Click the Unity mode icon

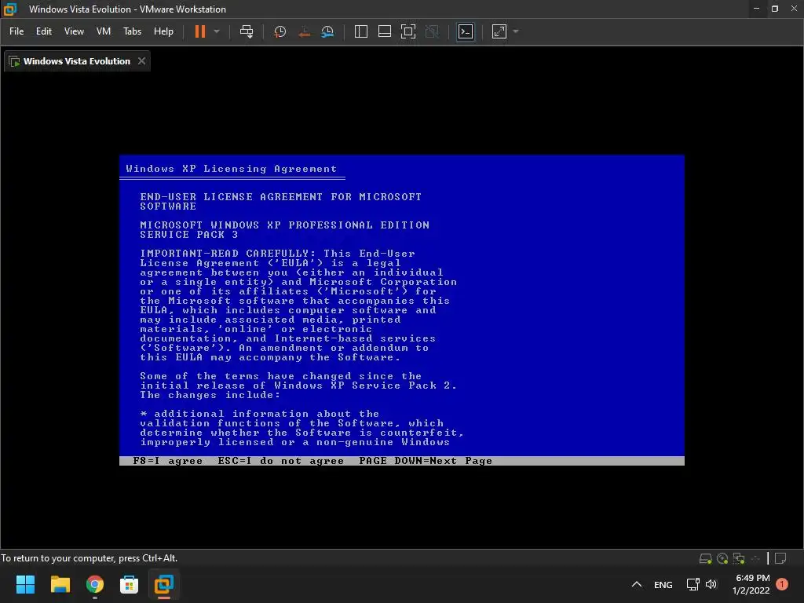pos(433,31)
